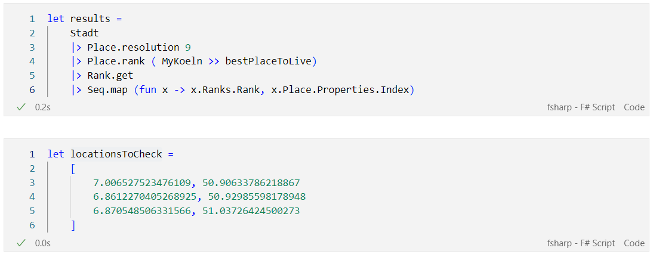Open the first cell's fsharp language picker
Screen dimensions: 653x254
[x=581, y=107]
